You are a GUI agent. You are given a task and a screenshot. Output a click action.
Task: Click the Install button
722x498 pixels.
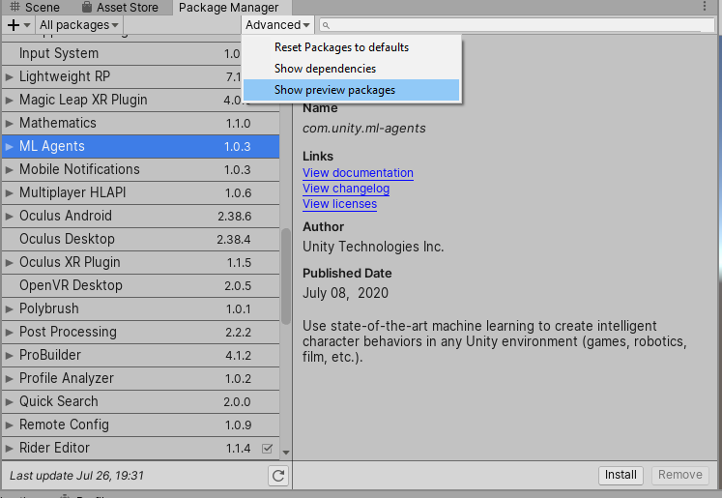621,475
